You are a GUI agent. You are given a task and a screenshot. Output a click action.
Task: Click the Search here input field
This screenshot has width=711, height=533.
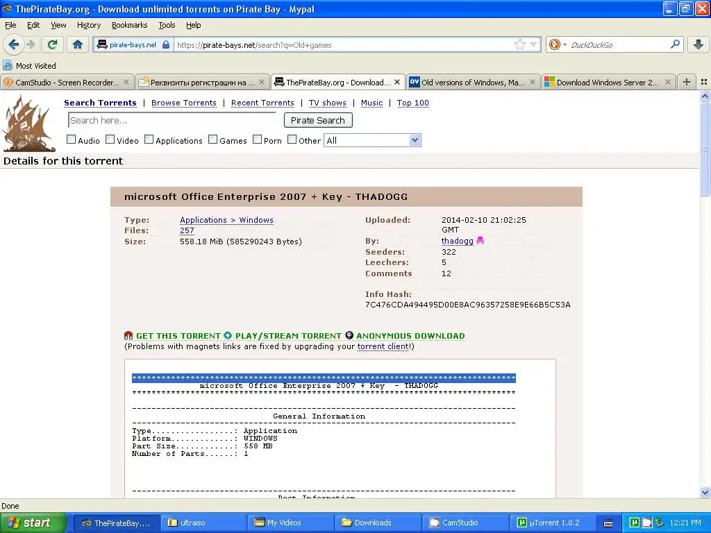172,120
